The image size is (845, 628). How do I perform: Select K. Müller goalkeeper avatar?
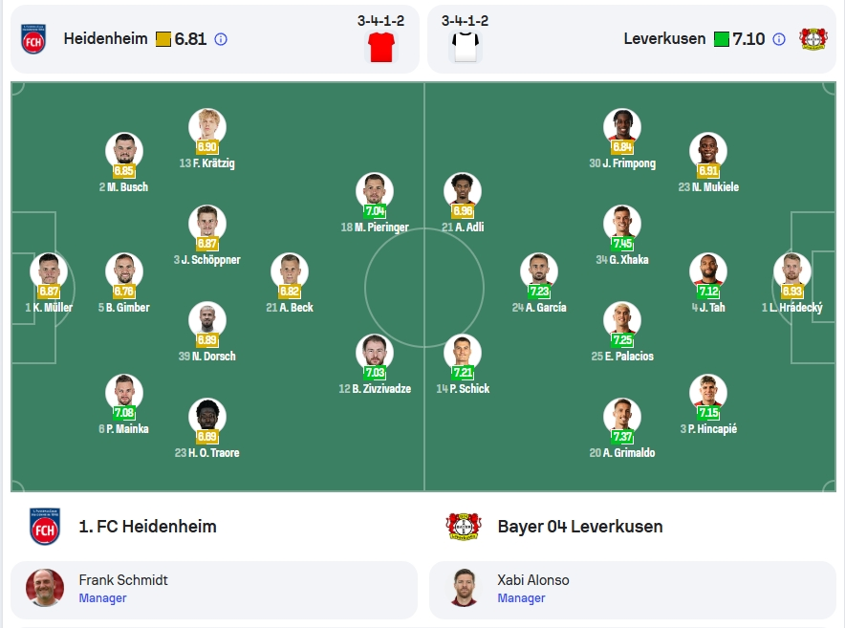(49, 271)
